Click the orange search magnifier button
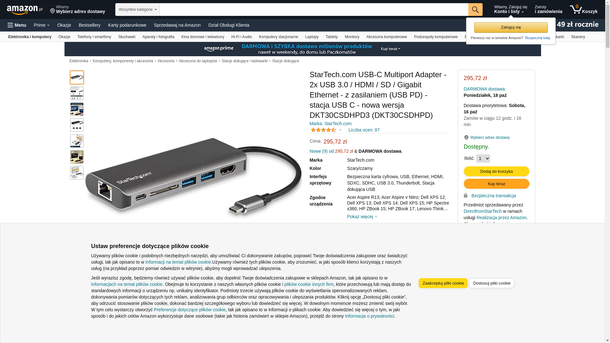The width and height of the screenshot is (610, 343). tap(475, 10)
